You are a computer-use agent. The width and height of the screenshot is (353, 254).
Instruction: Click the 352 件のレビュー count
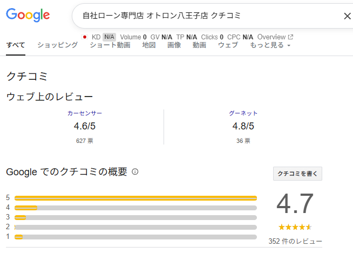click(295, 242)
